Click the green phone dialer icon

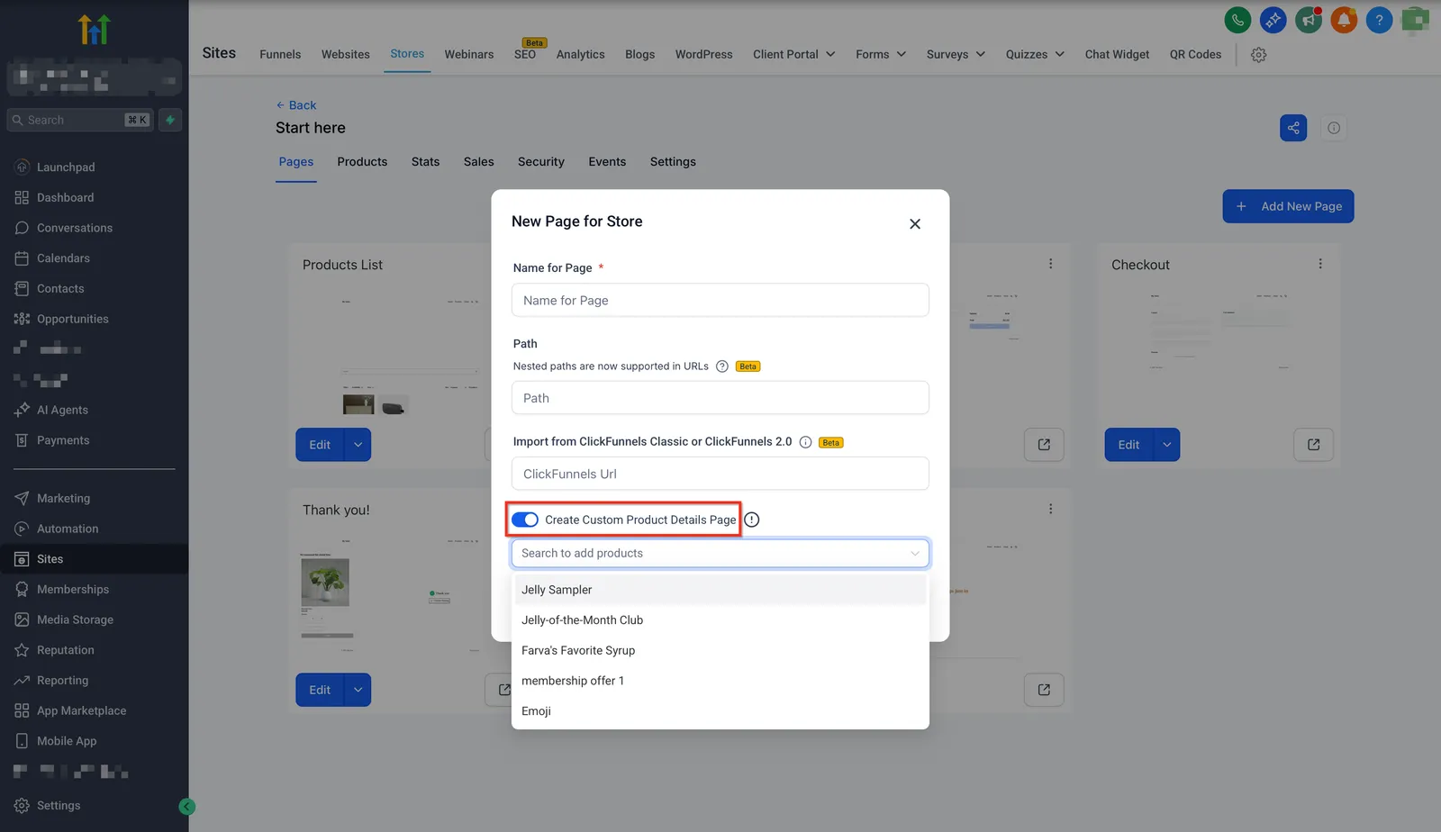click(1237, 20)
